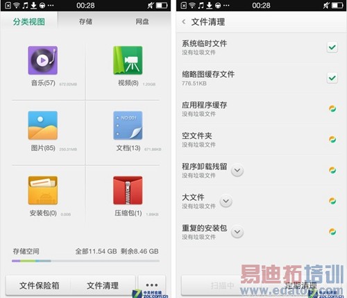The width and height of the screenshot is (347, 298).
Task: Open the Documents category icon
Action: tap(128, 125)
